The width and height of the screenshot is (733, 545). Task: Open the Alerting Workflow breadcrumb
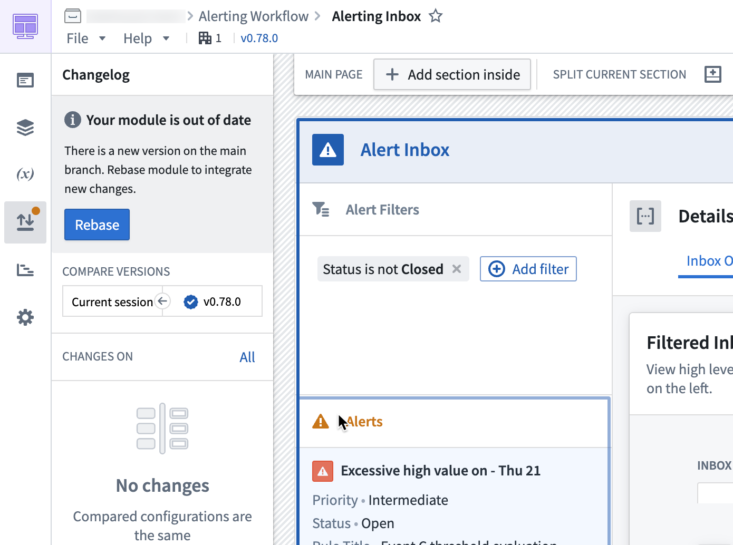[x=253, y=16]
